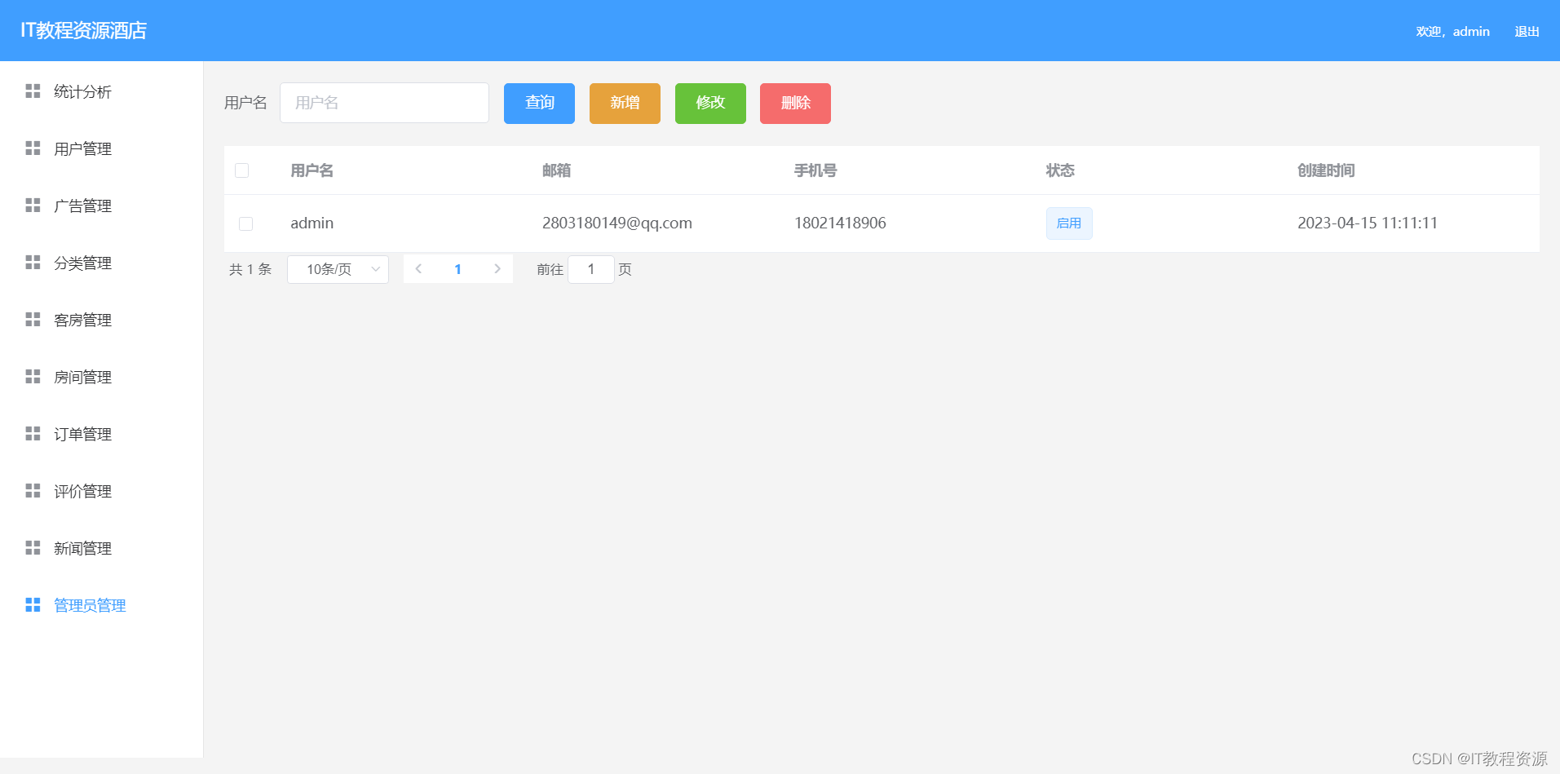Click the email 2803180149@qq.com cell

(x=616, y=223)
